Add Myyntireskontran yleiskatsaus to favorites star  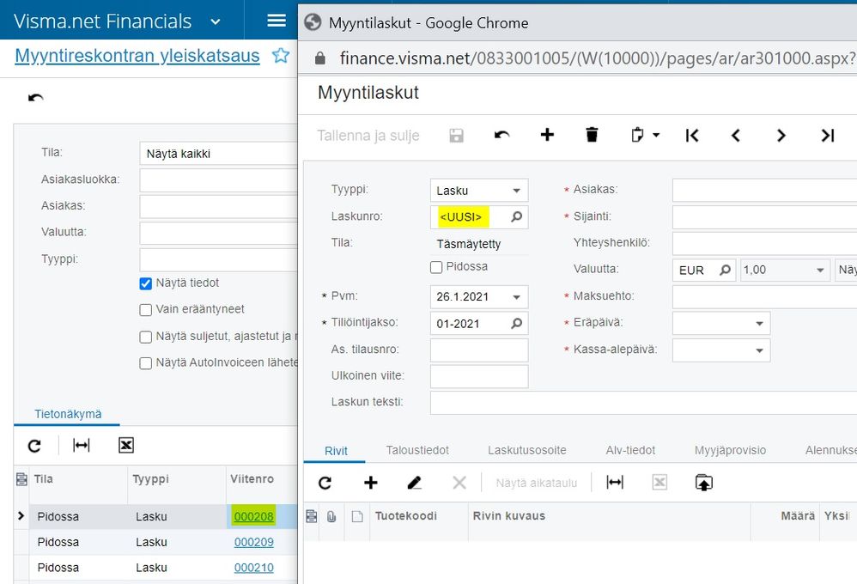[x=281, y=55]
